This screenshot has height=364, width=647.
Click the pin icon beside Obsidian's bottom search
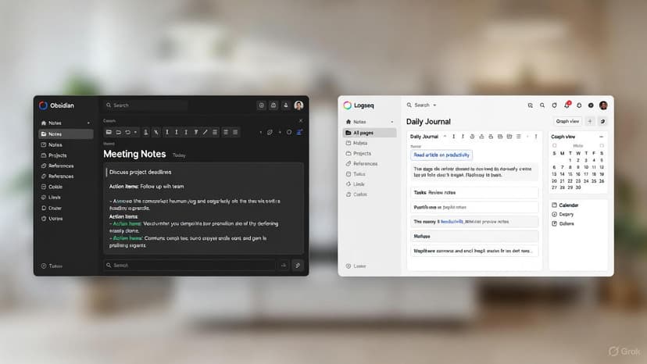pyautogui.click(x=298, y=266)
